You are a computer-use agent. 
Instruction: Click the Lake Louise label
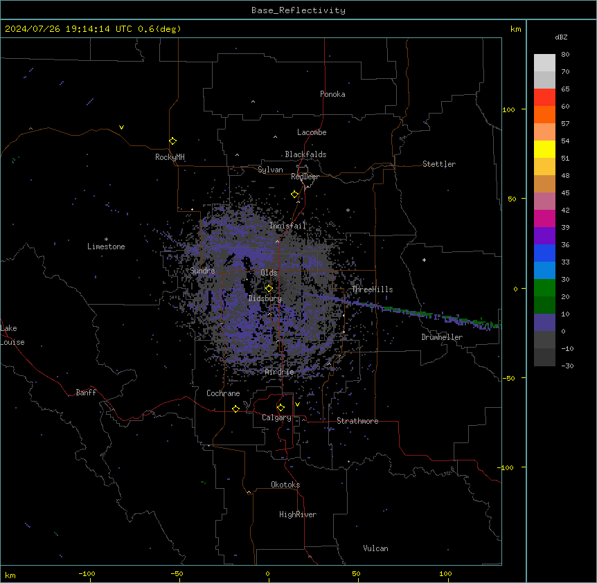pyautogui.click(x=12, y=335)
